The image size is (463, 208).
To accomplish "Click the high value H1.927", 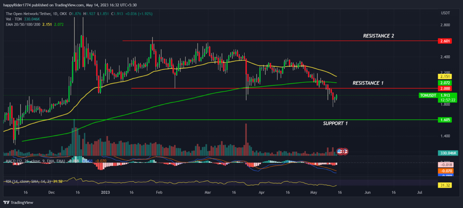I will 90,14.
